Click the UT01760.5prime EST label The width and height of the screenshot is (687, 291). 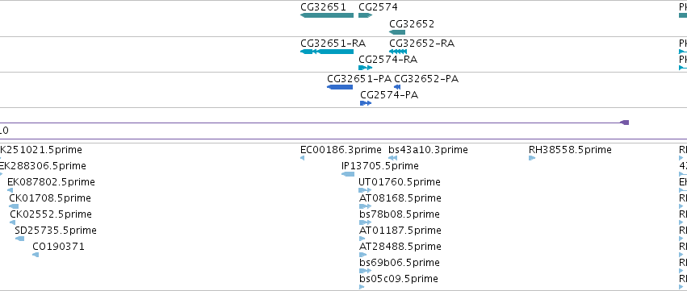400,182
